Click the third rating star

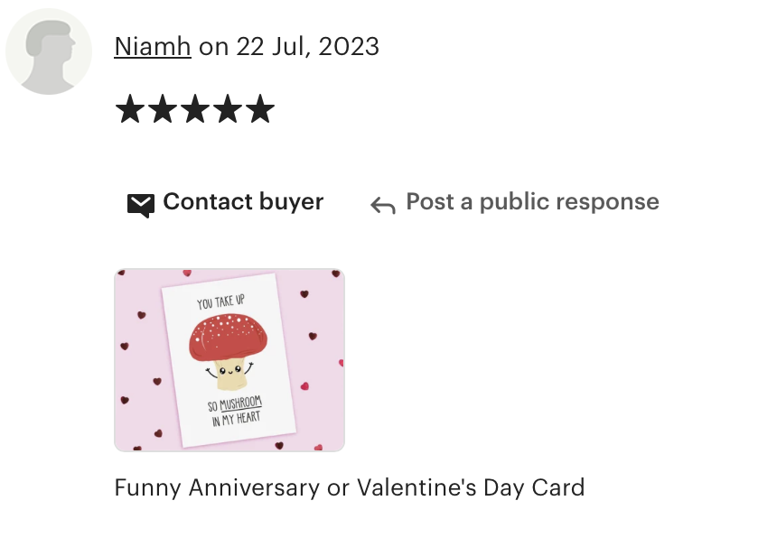[195, 109]
